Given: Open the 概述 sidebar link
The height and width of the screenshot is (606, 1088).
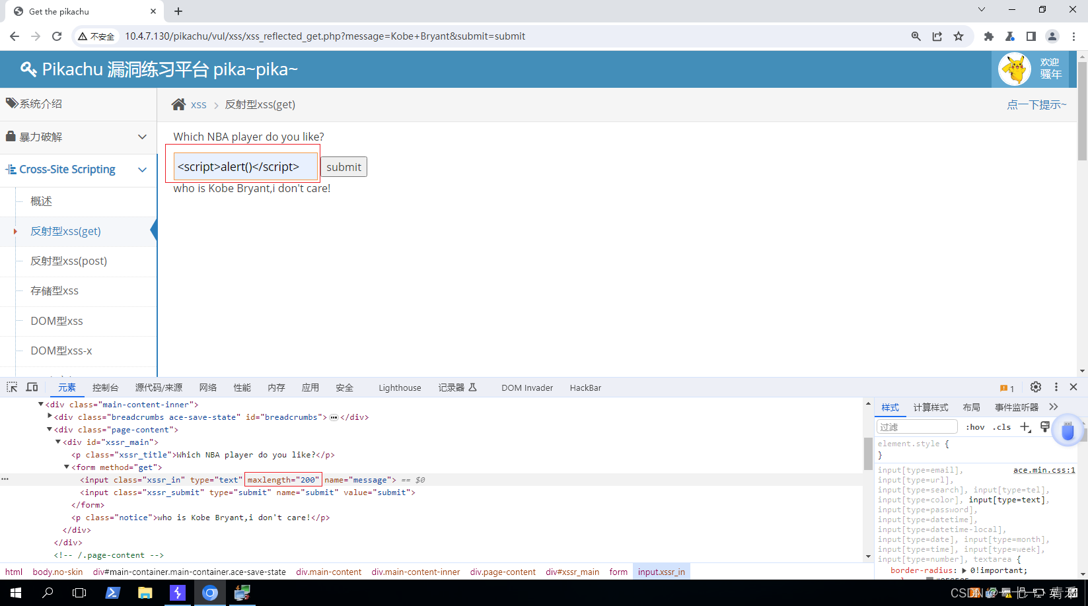Looking at the screenshot, I should (41, 201).
